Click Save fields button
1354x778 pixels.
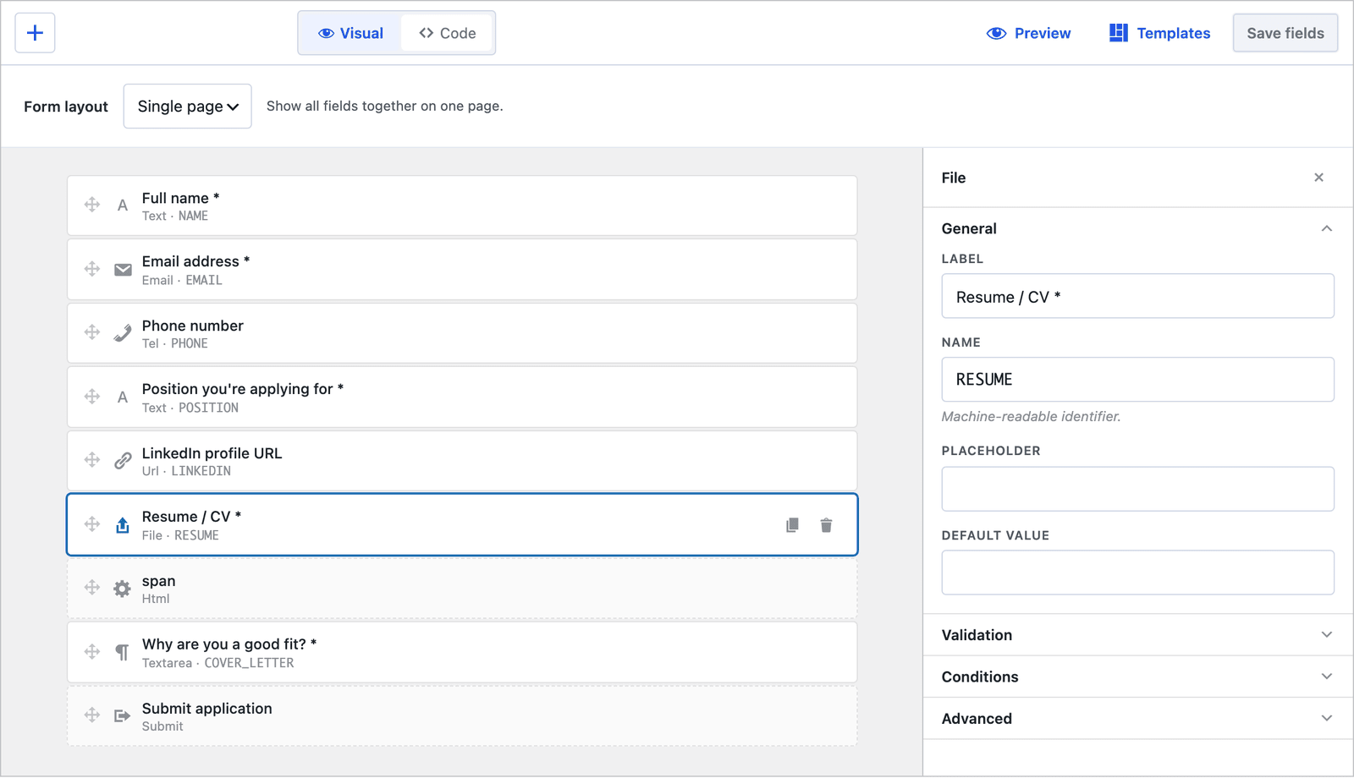tap(1285, 33)
